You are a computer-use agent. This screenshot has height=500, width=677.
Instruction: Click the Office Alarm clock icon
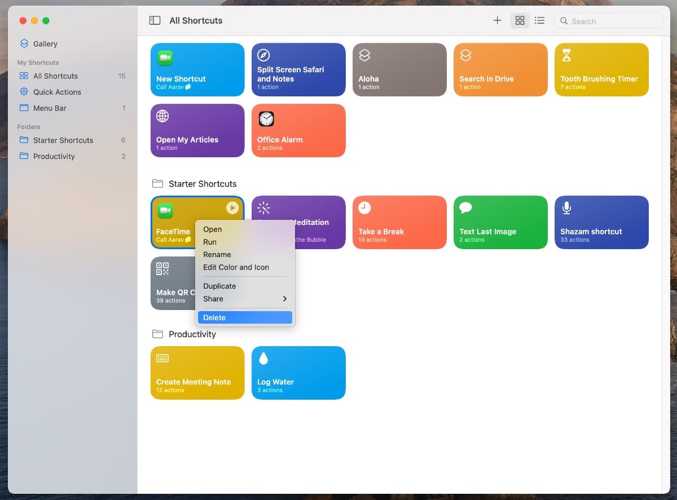coord(266,119)
